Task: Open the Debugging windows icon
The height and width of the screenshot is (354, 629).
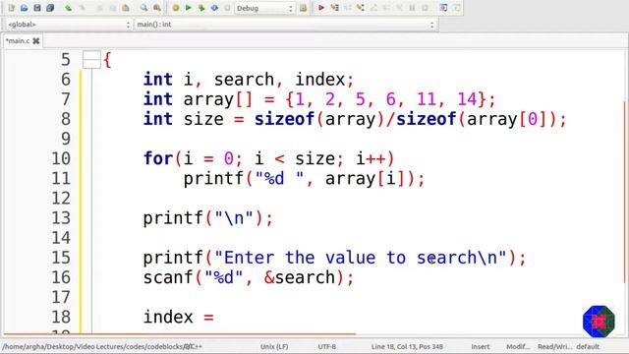Action: 443,8
